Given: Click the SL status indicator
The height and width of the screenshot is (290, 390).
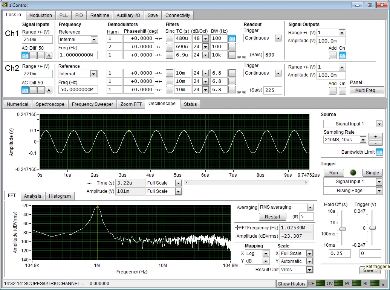Looking at the screenshot, I should pos(375,283).
